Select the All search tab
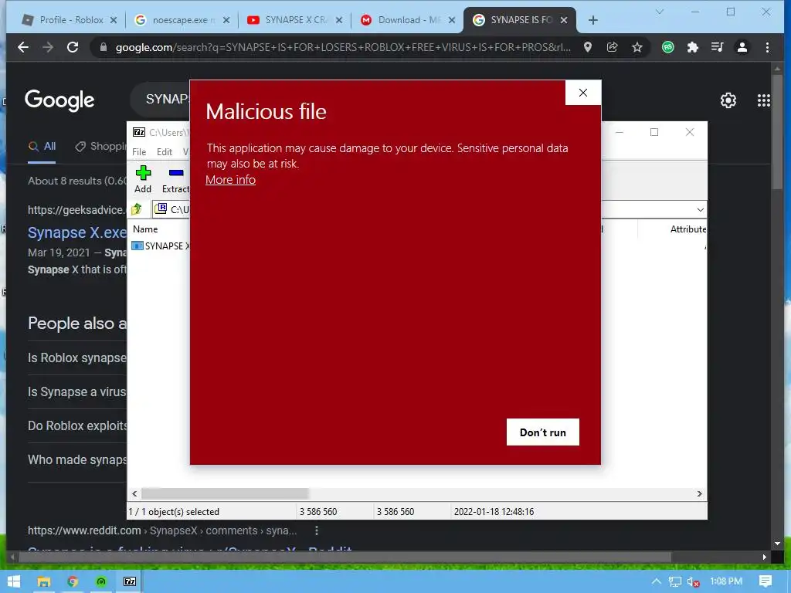This screenshot has width=791, height=593. (42, 146)
